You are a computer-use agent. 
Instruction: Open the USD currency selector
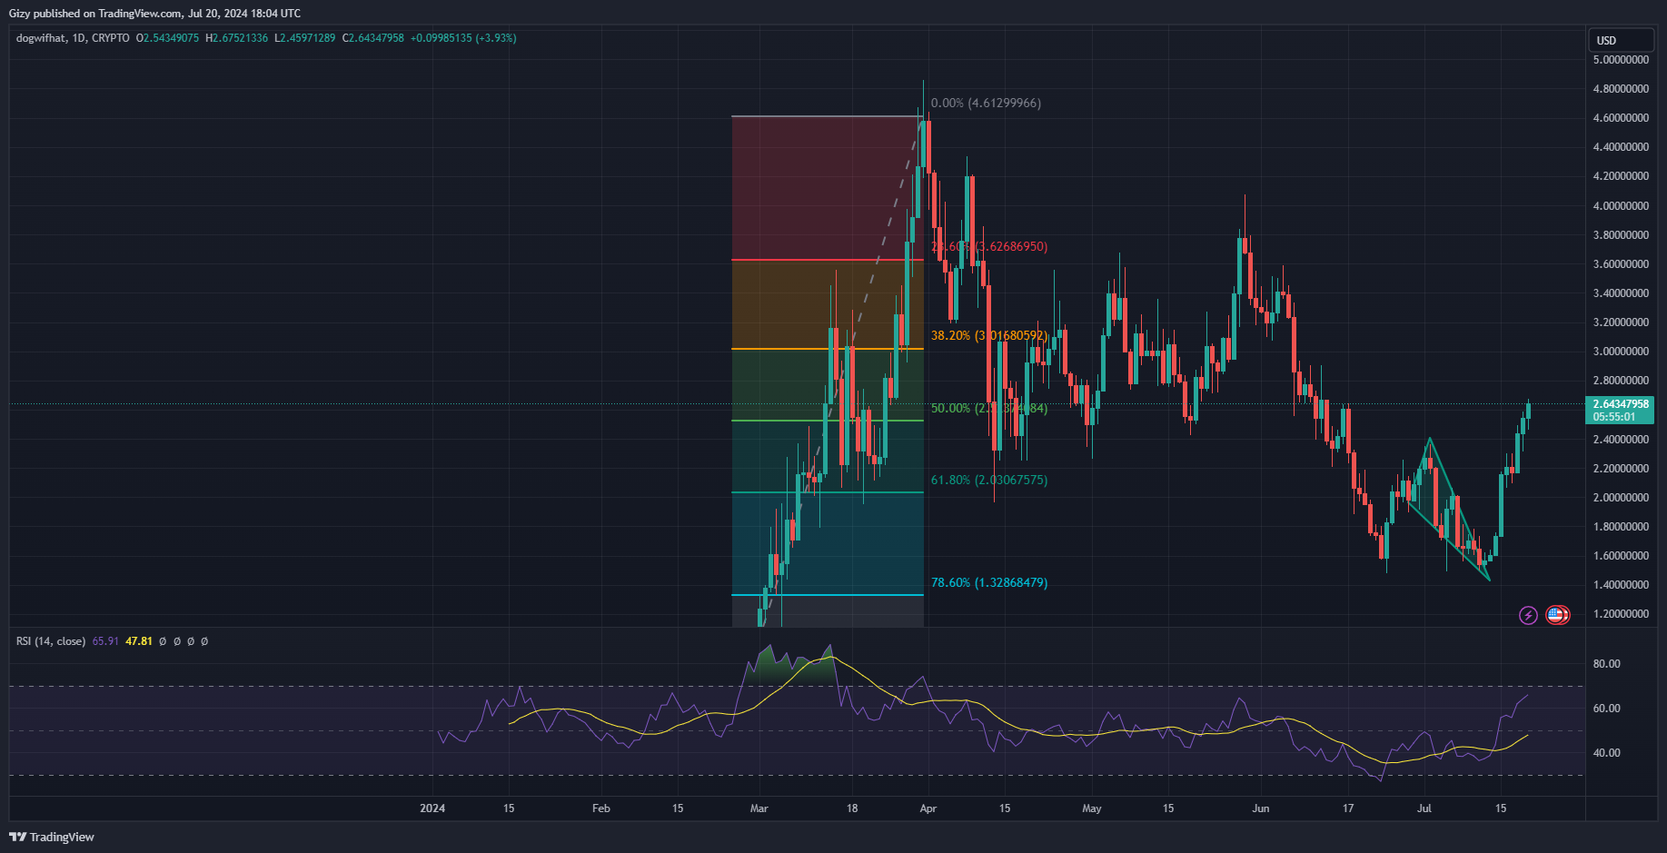[x=1621, y=40]
